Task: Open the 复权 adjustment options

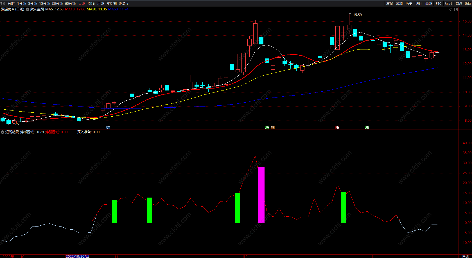Action: 390,4
